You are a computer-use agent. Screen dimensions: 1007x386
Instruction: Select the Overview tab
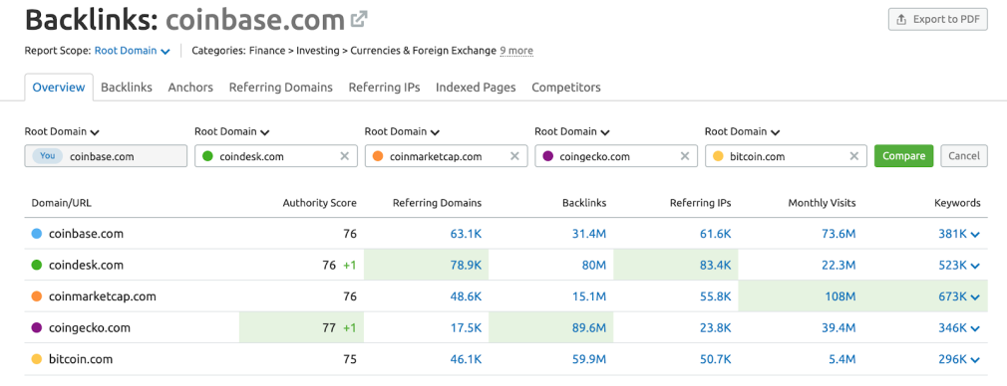[x=59, y=88]
